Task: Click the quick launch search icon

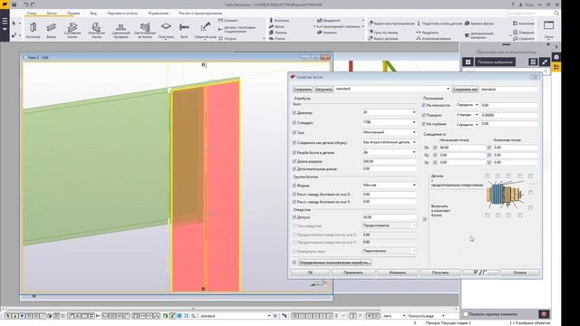Action: point(556,13)
